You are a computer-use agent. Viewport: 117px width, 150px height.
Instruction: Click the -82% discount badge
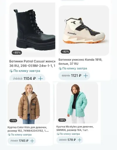coord(66,52)
